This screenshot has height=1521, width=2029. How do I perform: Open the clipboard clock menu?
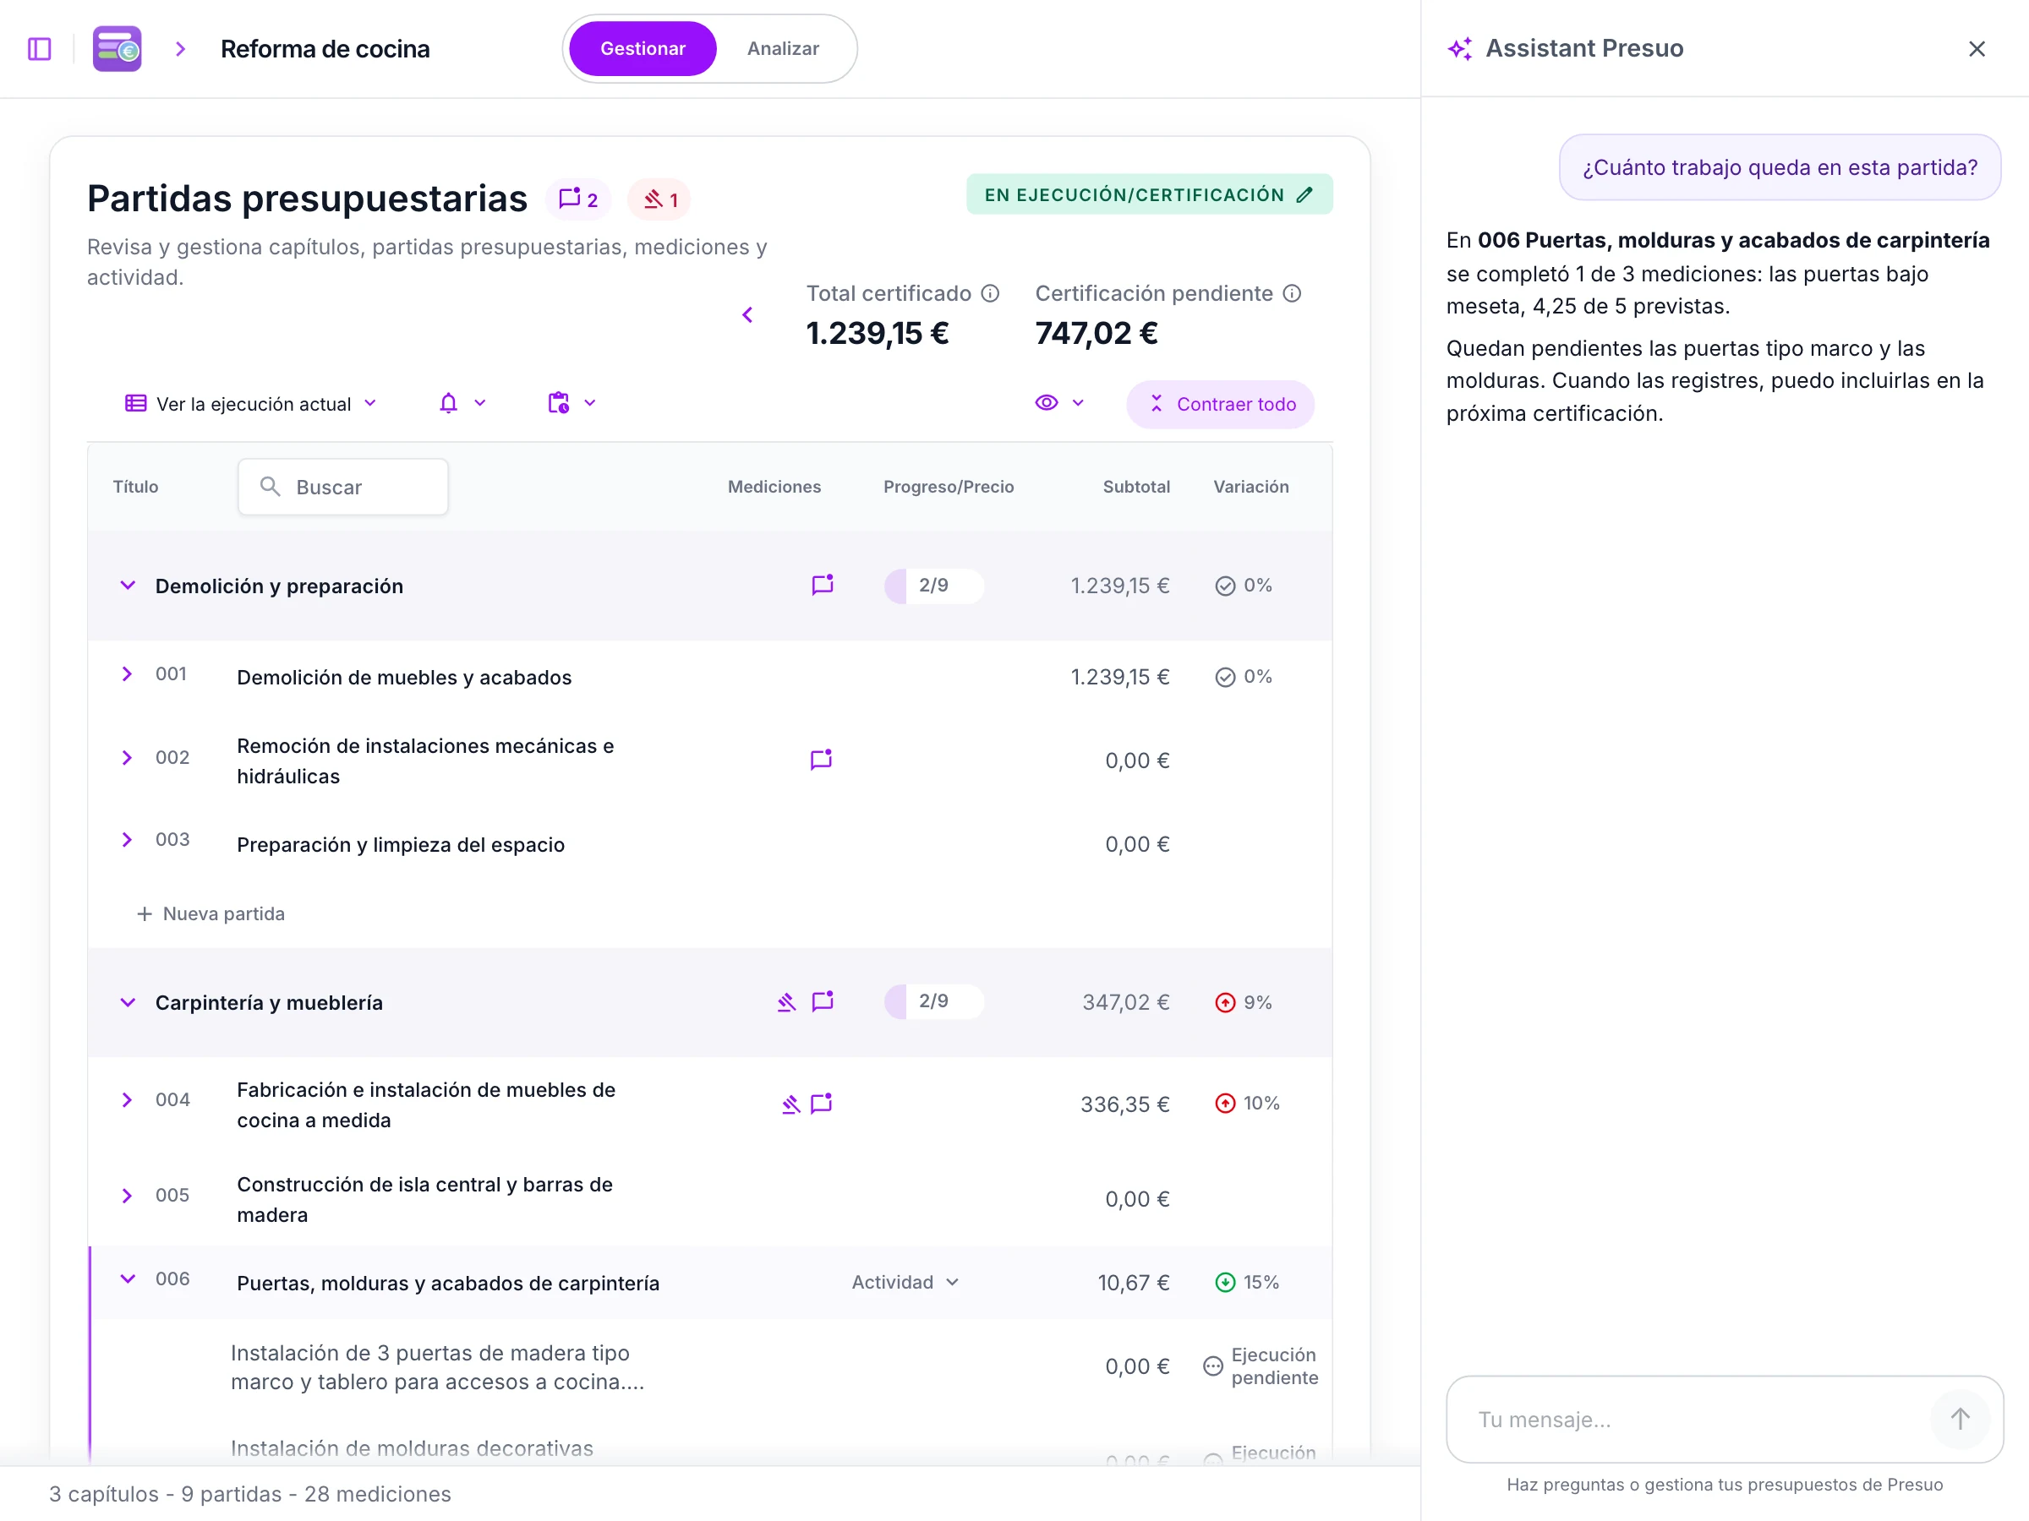tap(572, 403)
